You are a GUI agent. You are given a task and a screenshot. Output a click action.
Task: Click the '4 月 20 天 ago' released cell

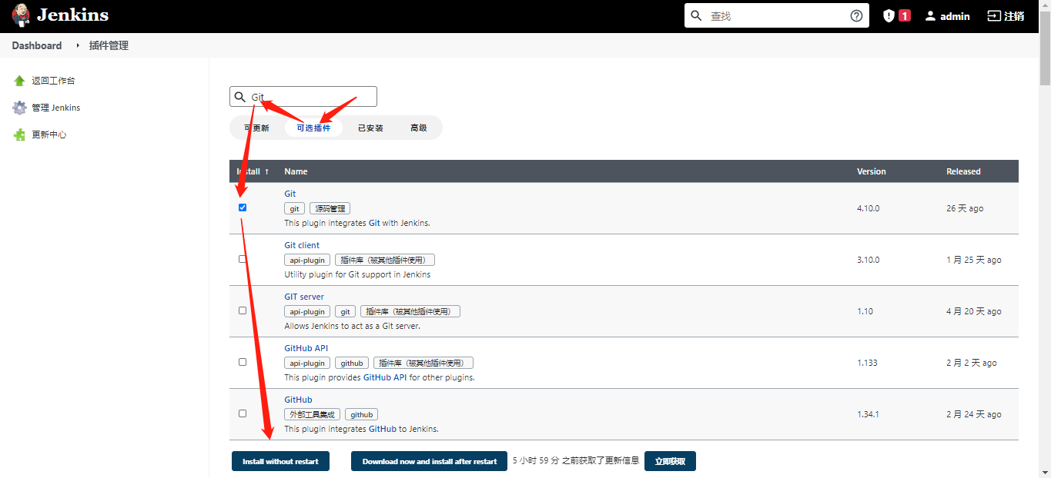974,311
